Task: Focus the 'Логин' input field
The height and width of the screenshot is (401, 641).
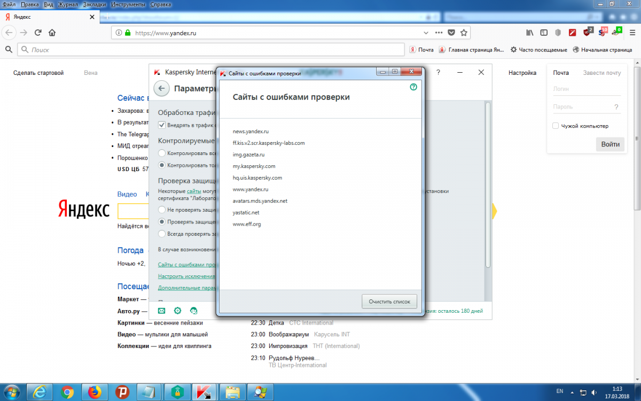Action: click(x=586, y=89)
